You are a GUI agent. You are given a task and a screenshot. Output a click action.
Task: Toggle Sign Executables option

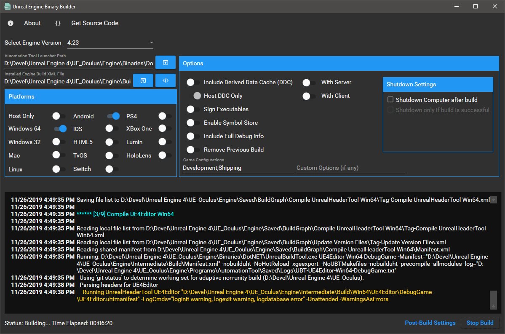click(193, 109)
